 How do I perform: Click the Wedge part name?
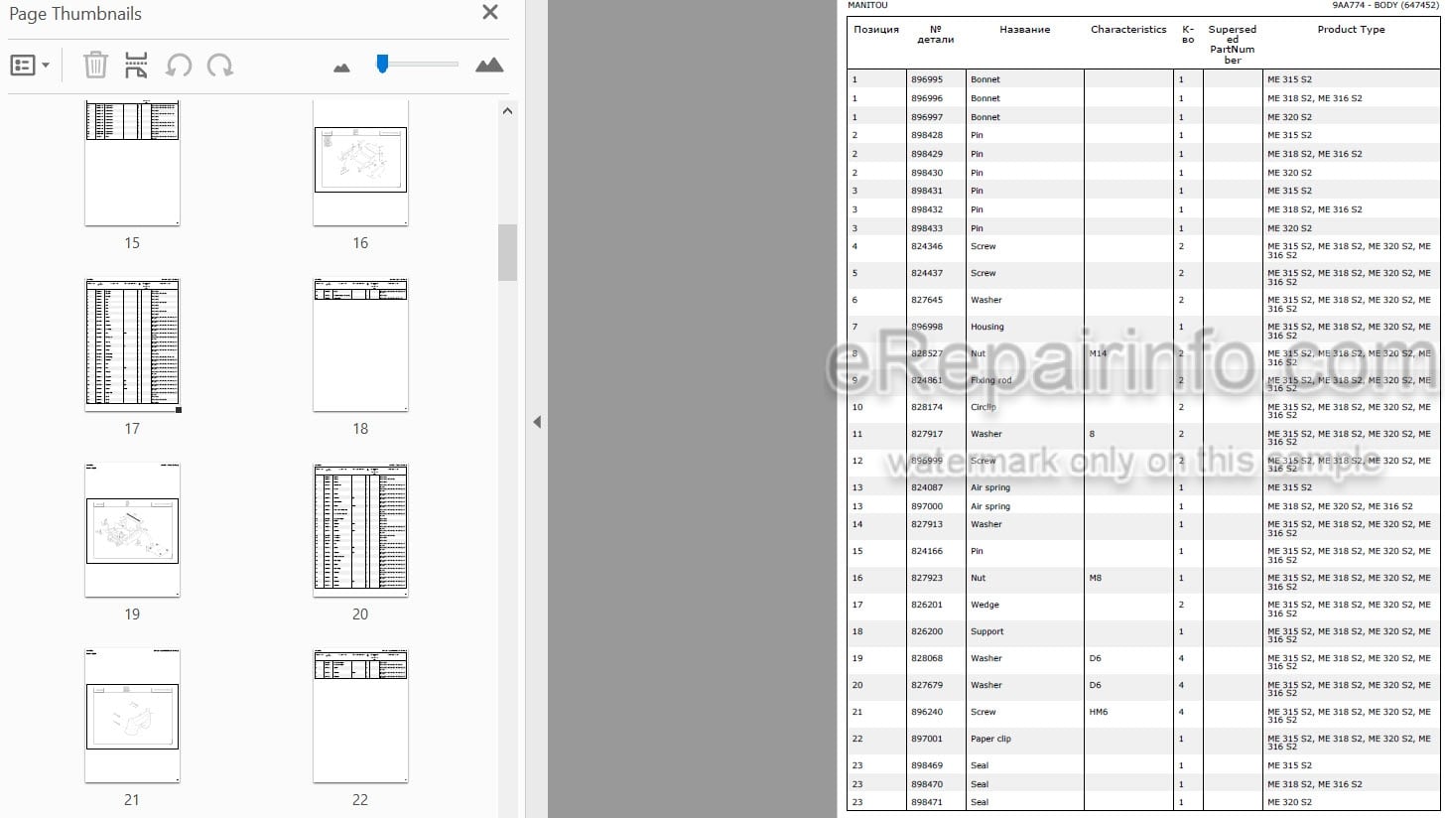(x=985, y=605)
